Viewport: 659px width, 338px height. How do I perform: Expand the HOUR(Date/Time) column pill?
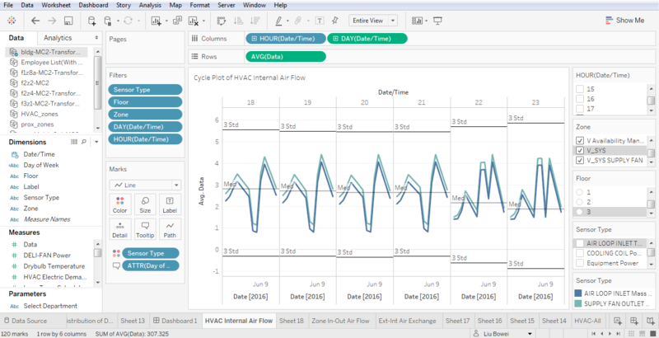coord(255,39)
